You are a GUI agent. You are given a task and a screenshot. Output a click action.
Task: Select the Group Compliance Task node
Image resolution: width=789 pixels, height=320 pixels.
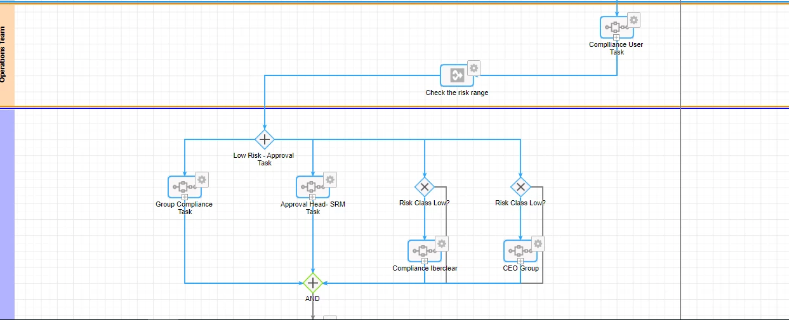[185, 187]
